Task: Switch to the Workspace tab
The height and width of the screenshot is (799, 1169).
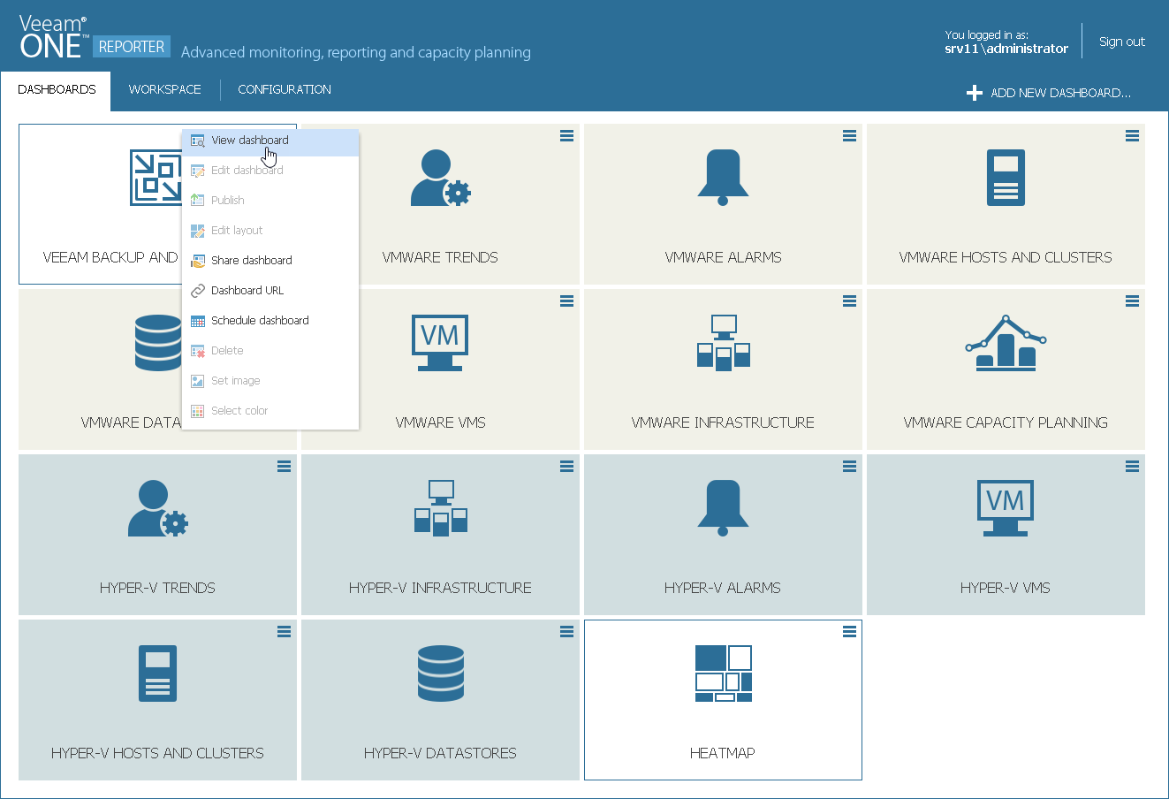Action: pos(165,90)
